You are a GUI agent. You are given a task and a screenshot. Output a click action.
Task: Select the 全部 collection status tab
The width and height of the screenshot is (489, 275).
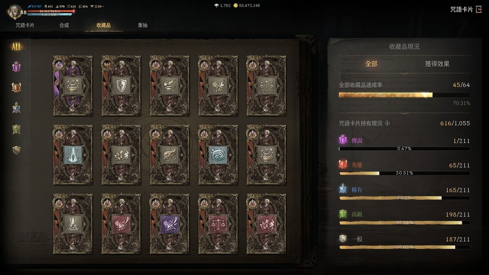[x=371, y=64]
